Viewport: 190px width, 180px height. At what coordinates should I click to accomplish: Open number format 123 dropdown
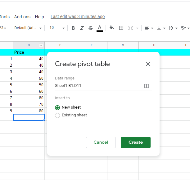pos(3,28)
